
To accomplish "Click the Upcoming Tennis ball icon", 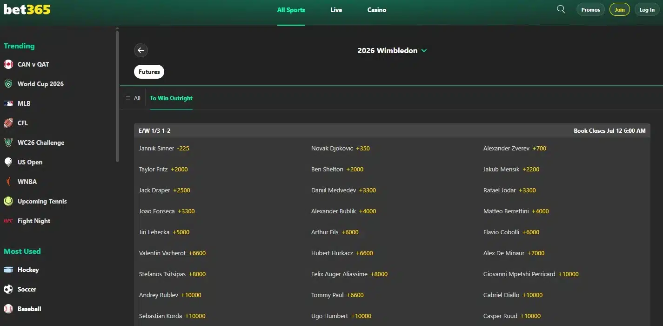I will (8, 201).
